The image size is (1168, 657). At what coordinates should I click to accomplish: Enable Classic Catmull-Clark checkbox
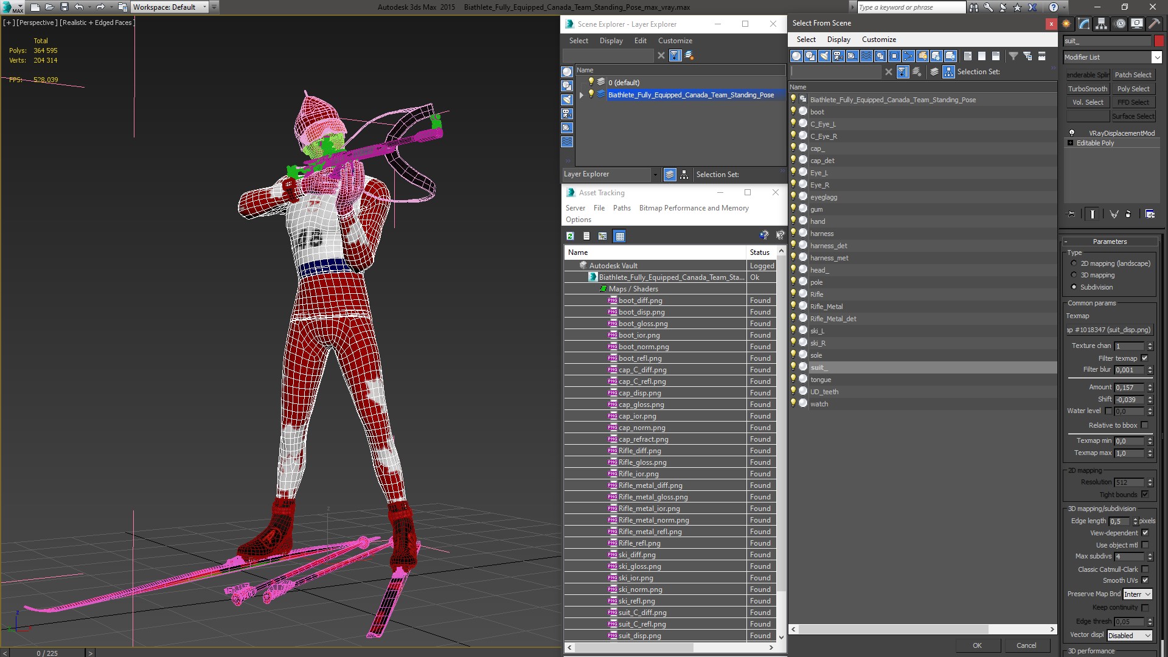pos(1145,569)
